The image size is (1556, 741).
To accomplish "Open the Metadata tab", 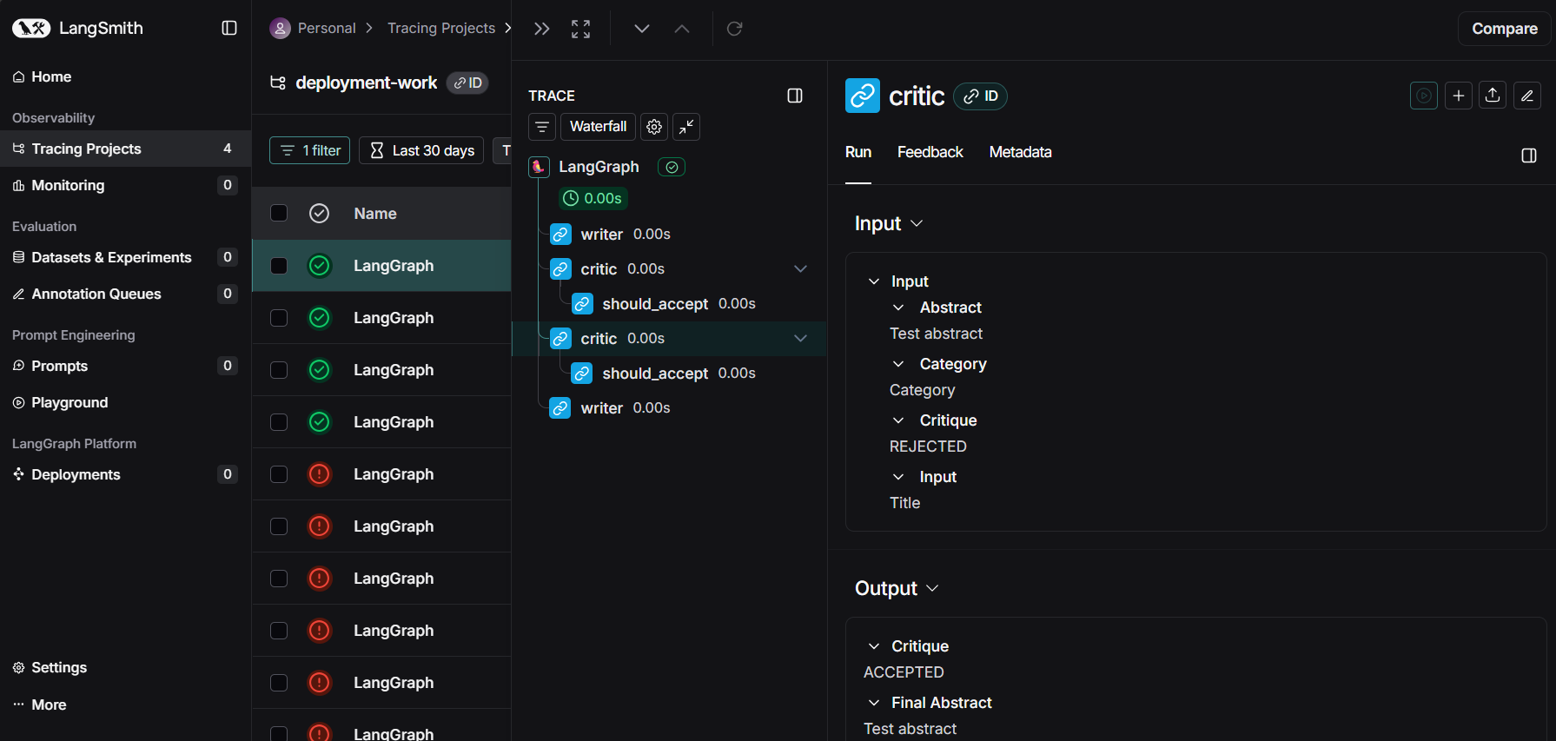I will (x=1020, y=152).
